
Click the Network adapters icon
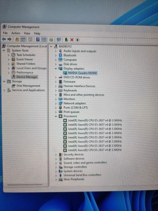(x=60, y=103)
